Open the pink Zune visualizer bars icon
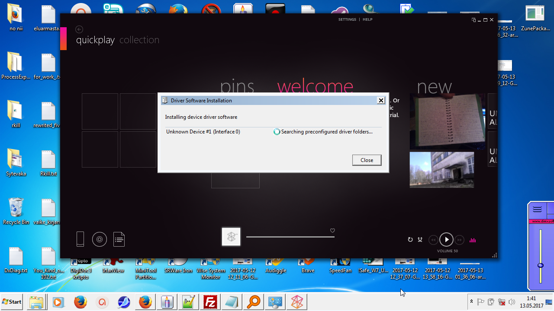Image resolution: width=554 pixels, height=311 pixels. [x=473, y=240]
